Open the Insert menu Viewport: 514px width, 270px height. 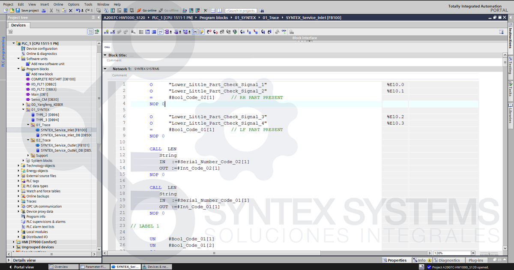coord(45,4)
